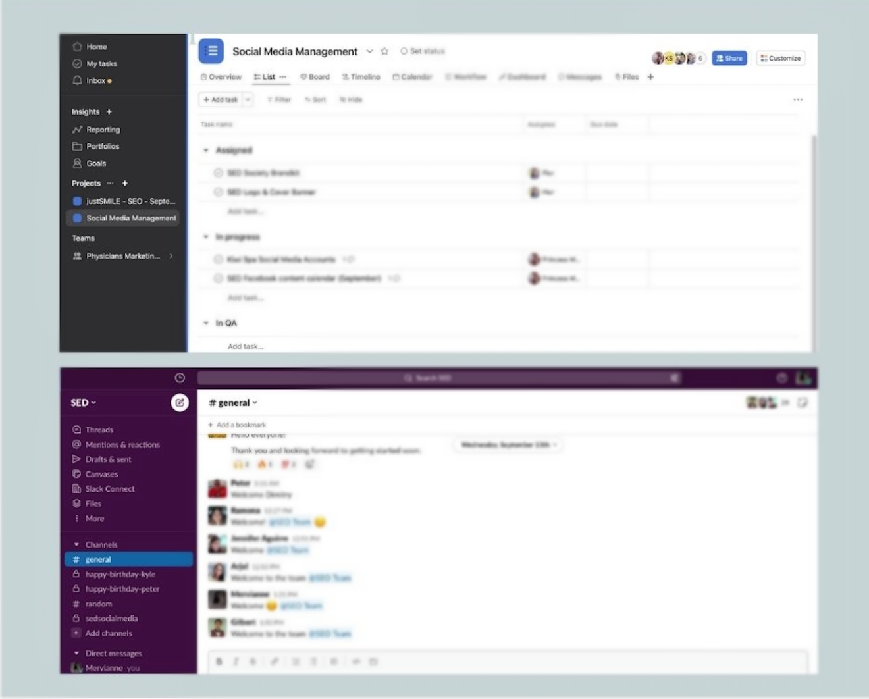This screenshot has height=699, width=869.
Task: Expand the Physicians Marketing team
Action: tap(171, 256)
